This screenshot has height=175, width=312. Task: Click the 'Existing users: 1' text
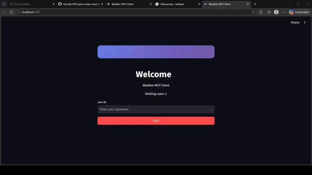click(x=156, y=94)
